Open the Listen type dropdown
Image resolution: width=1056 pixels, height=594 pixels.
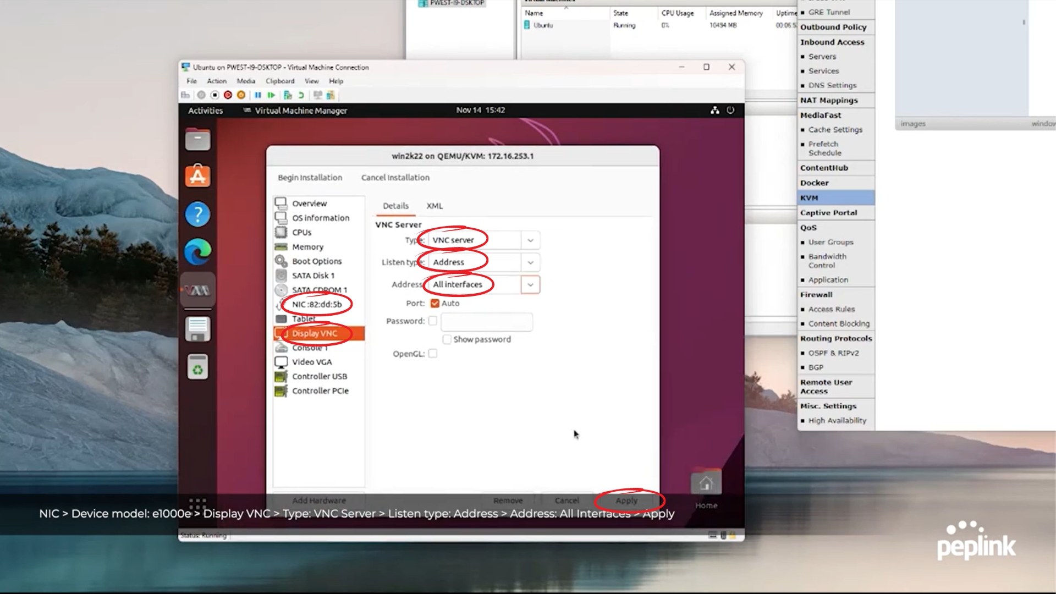pyautogui.click(x=530, y=262)
